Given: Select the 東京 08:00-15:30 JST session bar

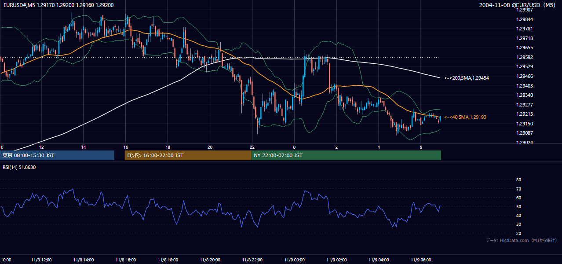Looking at the screenshot, I should click(57, 155).
